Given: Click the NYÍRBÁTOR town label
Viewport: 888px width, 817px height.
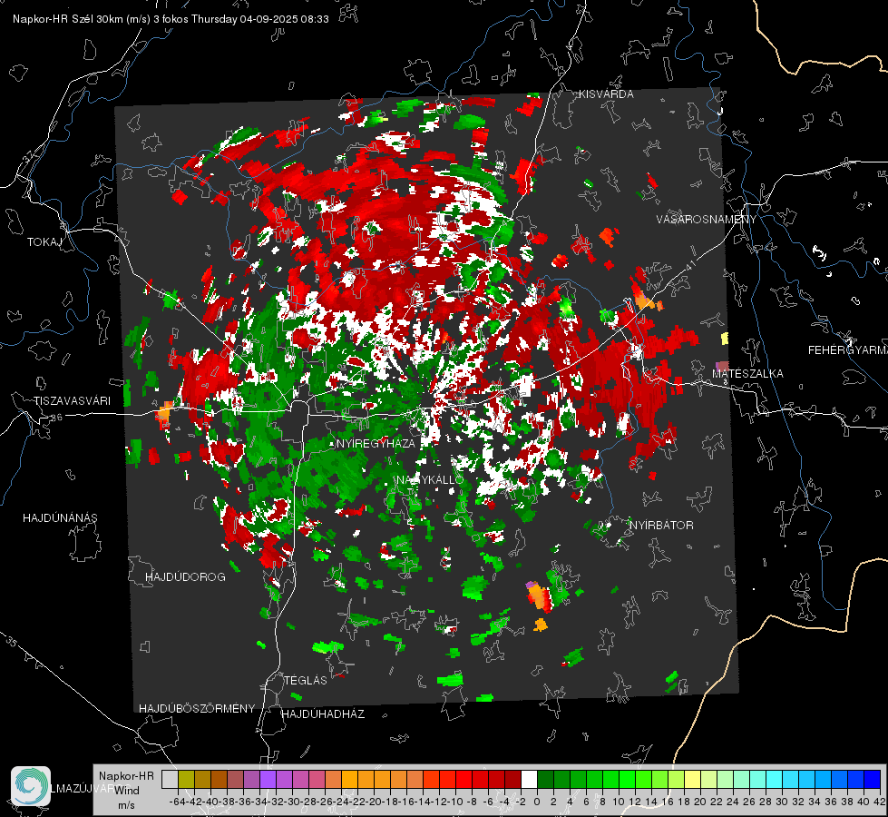Looking at the screenshot, I should pos(661,525).
